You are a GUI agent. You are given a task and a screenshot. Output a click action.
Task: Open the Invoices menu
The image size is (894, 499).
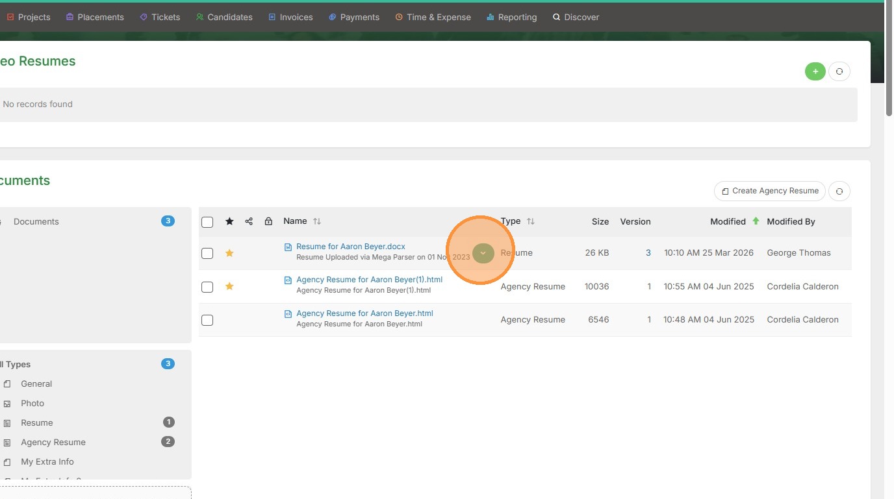tap(290, 17)
